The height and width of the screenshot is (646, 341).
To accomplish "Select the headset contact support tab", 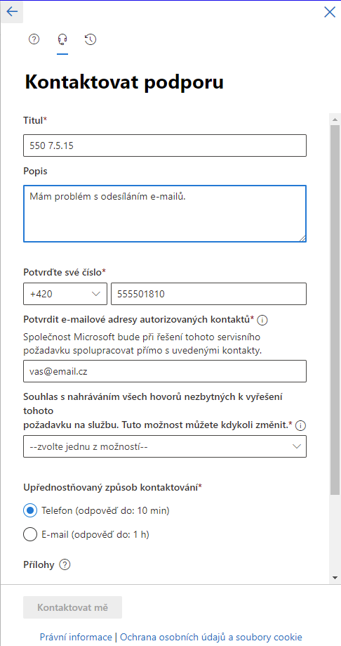I will (x=62, y=39).
